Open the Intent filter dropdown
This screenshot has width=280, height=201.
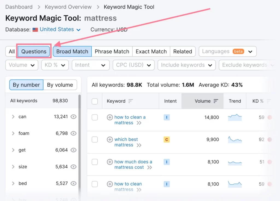pos(91,65)
